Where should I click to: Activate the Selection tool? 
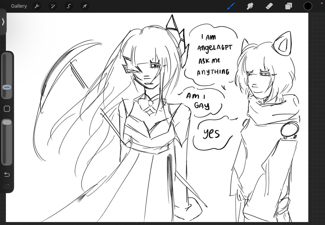69,6
